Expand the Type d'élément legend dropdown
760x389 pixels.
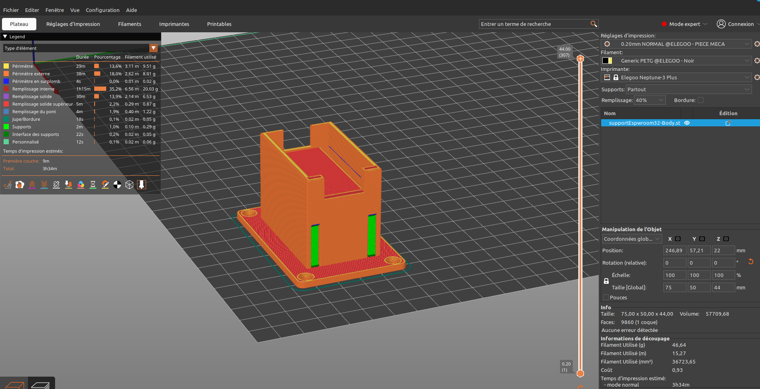(153, 48)
